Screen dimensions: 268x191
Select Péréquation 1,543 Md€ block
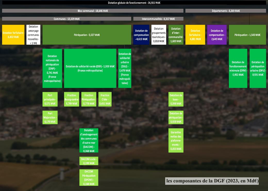coord(247,35)
